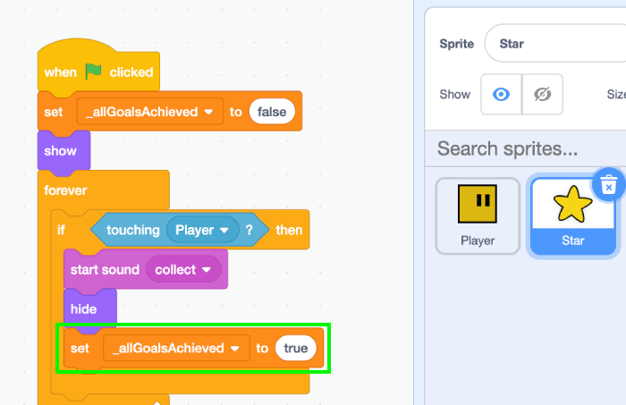Click the false value field
The height and width of the screenshot is (405, 626).
(272, 112)
